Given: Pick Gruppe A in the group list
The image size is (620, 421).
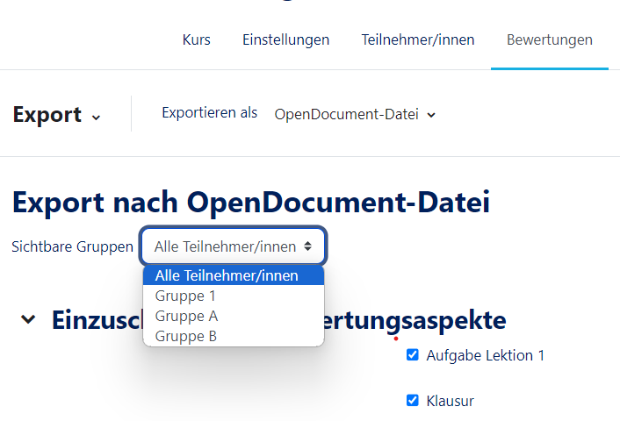Looking at the screenshot, I should [186, 316].
